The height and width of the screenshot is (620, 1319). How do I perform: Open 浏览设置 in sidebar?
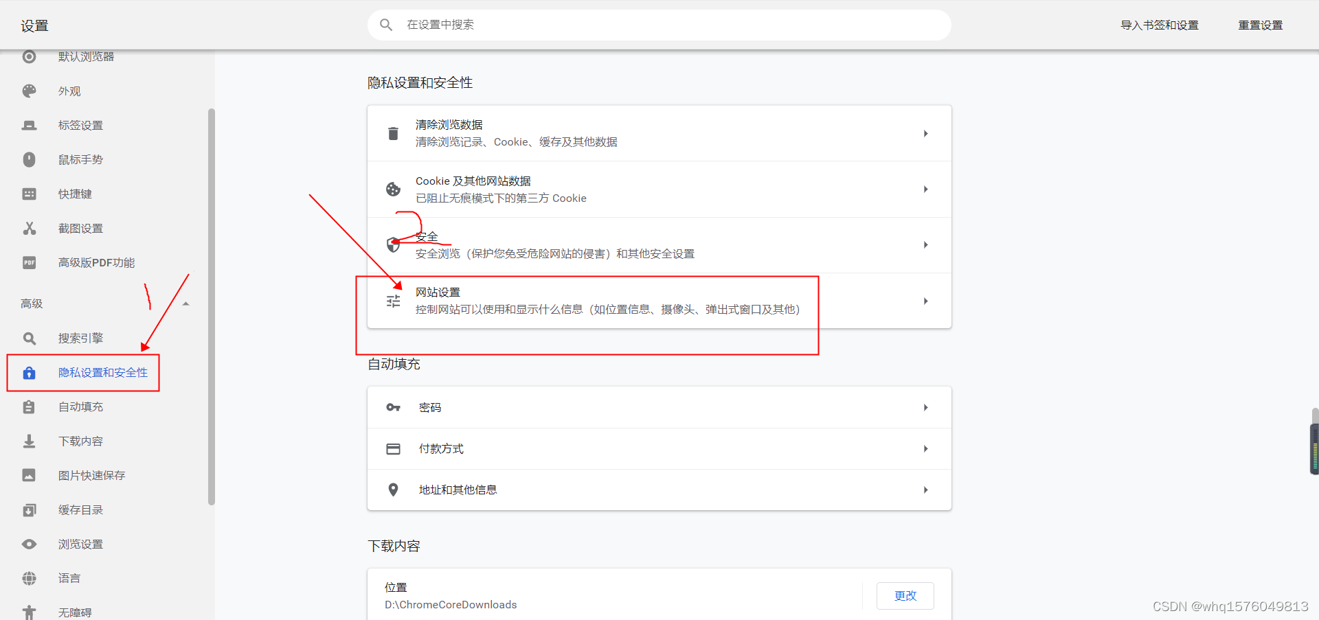80,544
